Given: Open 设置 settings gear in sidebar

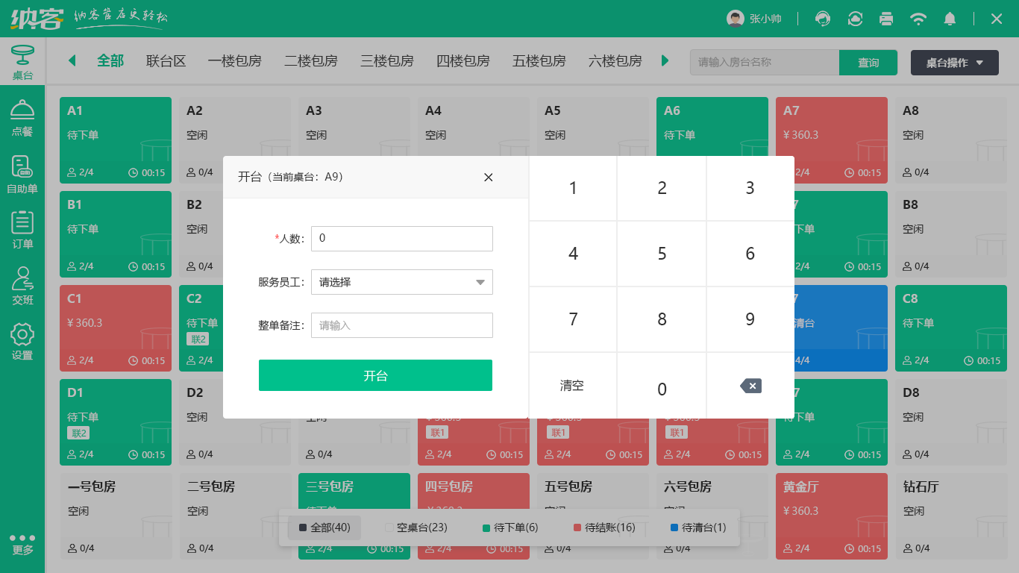Looking at the screenshot, I should (x=22, y=342).
